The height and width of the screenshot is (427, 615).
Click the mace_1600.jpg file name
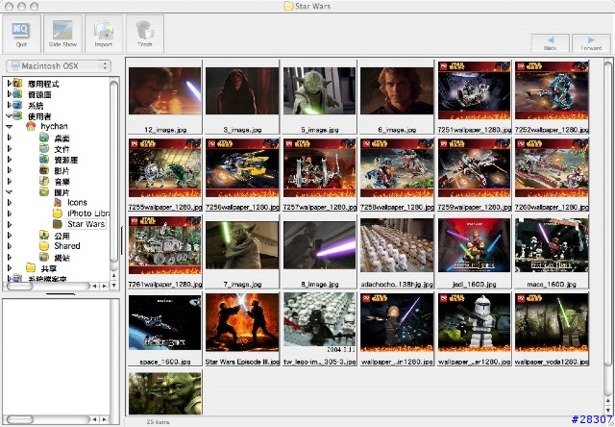pos(552,284)
